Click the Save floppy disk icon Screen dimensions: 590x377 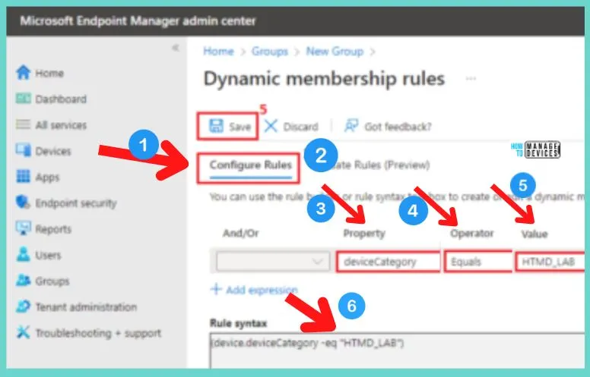tap(216, 126)
